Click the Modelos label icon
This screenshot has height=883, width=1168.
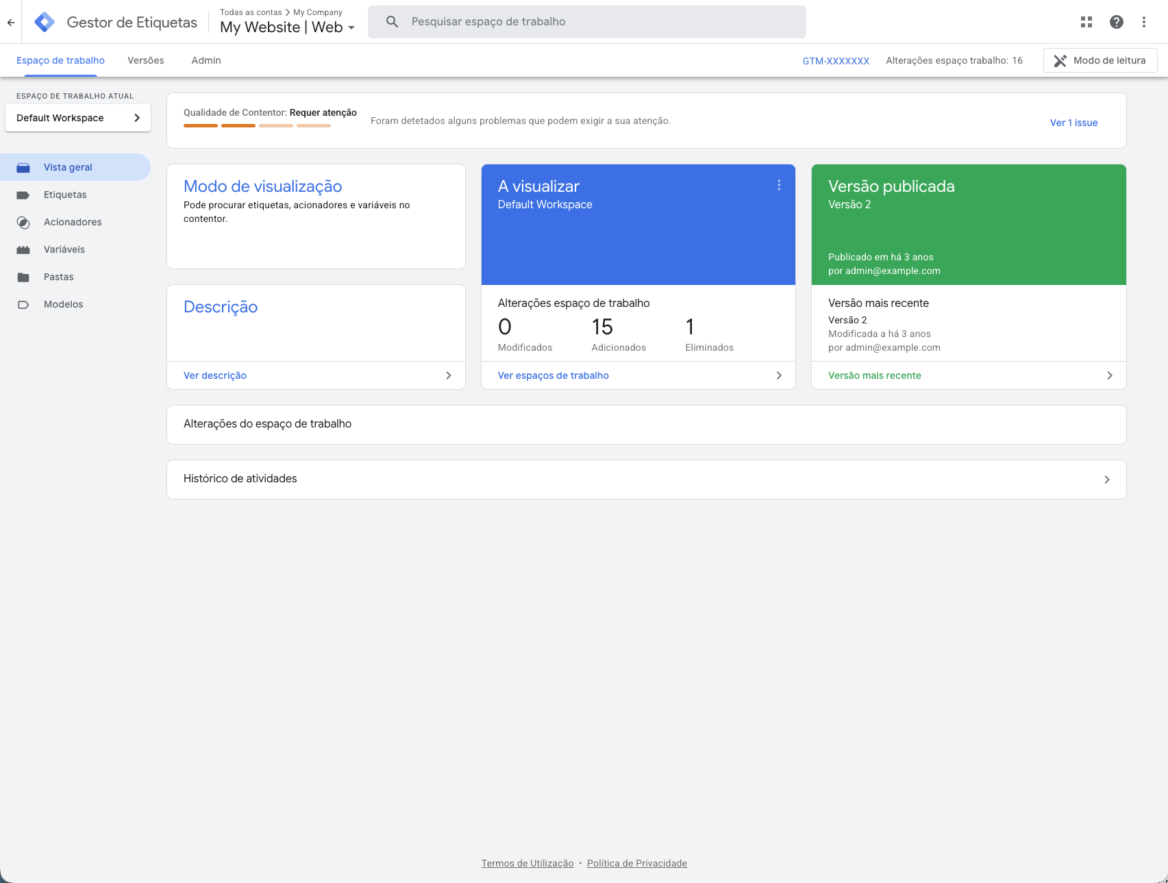click(23, 304)
